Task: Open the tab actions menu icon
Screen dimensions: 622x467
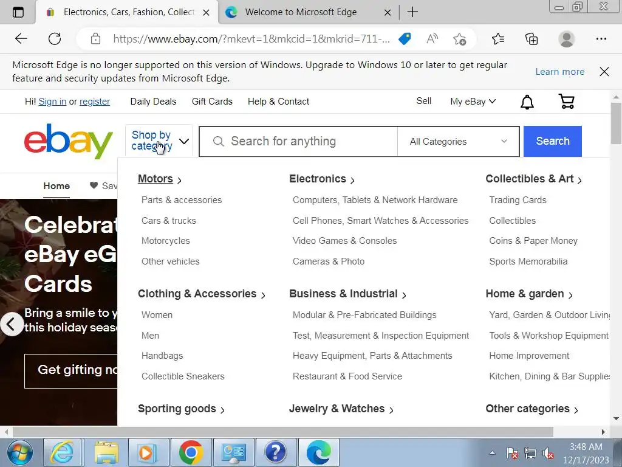Action: click(x=18, y=12)
